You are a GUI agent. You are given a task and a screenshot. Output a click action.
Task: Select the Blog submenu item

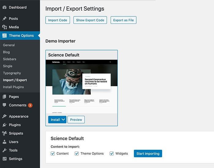coord(6,52)
